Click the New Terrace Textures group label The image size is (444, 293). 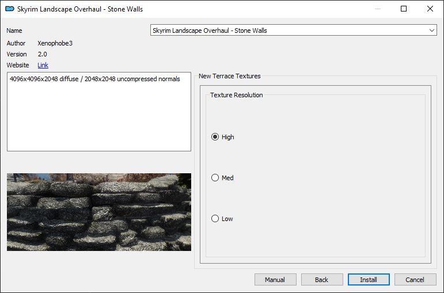pyautogui.click(x=230, y=76)
